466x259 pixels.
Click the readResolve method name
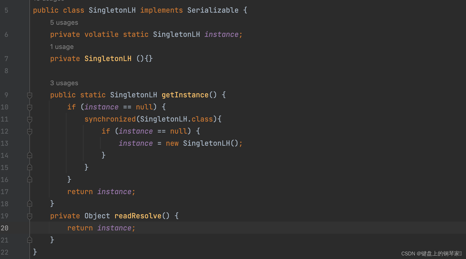138,216
